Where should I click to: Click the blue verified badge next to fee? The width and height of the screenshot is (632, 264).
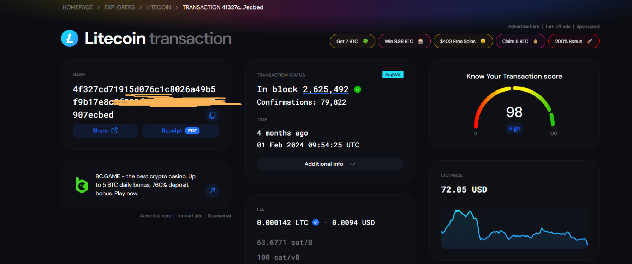[x=316, y=222]
